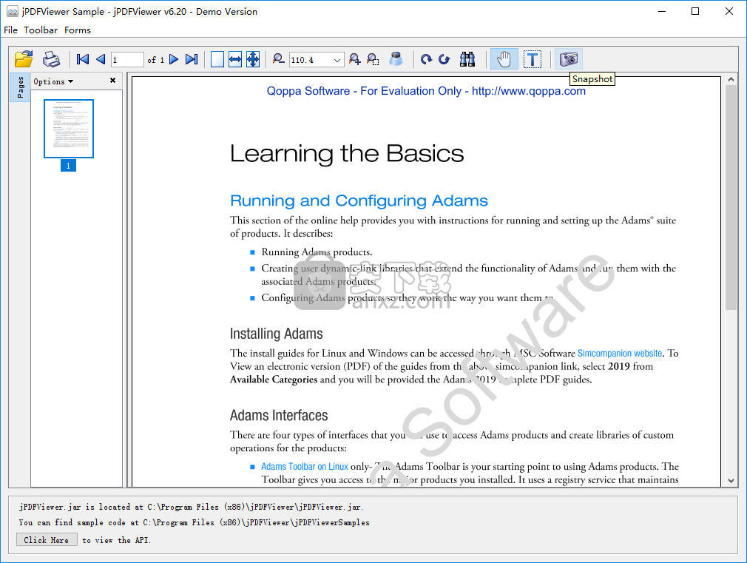This screenshot has height=563, width=747.
Task: Fit page to width
Action: click(235, 59)
